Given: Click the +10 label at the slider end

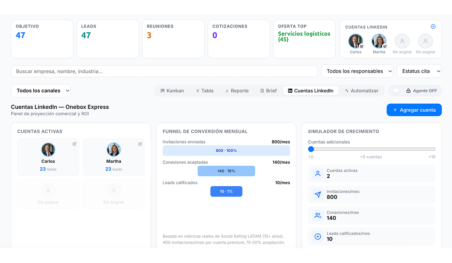Looking at the screenshot, I should 432,157.
